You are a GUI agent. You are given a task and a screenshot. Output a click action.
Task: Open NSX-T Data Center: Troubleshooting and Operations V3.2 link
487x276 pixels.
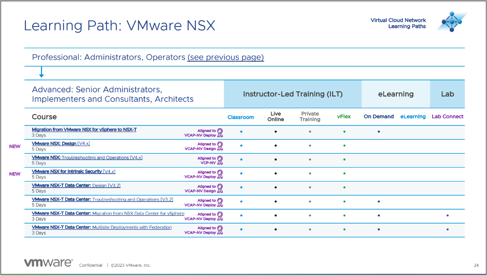click(x=103, y=199)
